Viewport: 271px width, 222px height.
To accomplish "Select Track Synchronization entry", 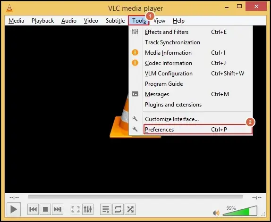I will tap(191, 42).
